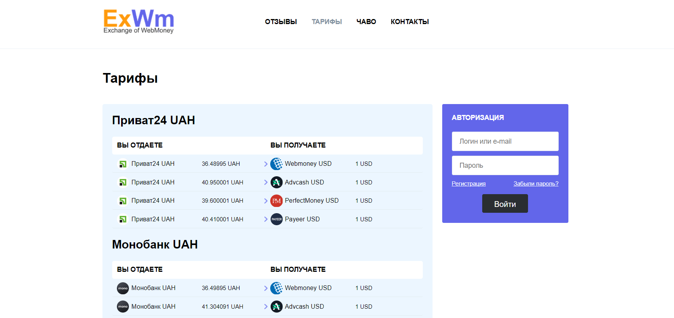Screen dimensions: 674x318
Task: Click arrow chevron in the 40.950001 UAH row
Action: pos(266,182)
